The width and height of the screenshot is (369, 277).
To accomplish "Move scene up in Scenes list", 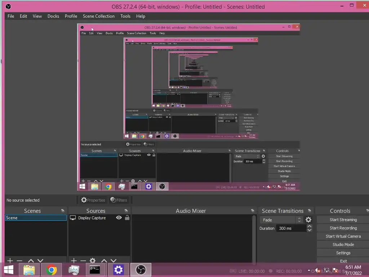I will (x=31, y=261).
